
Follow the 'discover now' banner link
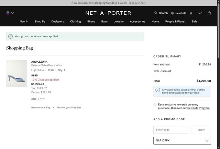pos(137,3)
